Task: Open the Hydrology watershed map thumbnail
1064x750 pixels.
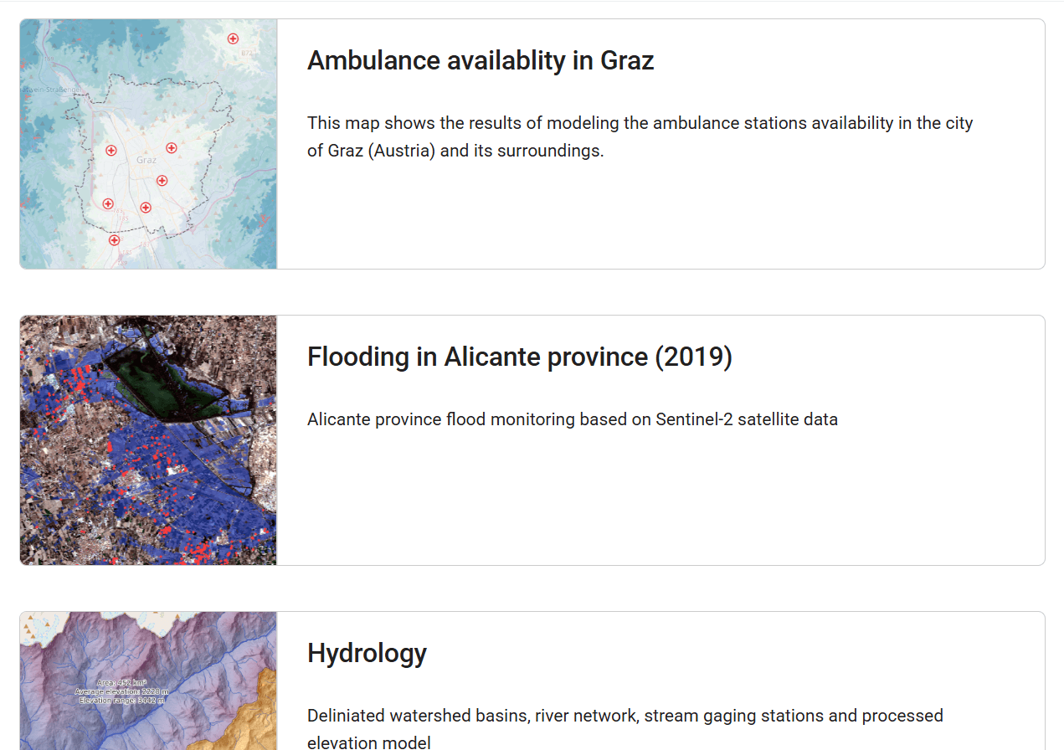Action: coord(148,680)
